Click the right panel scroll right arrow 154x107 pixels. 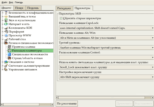click(x=152, y=98)
